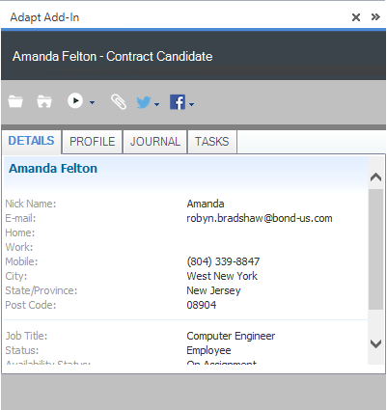Click the circular play action icon

point(75,100)
